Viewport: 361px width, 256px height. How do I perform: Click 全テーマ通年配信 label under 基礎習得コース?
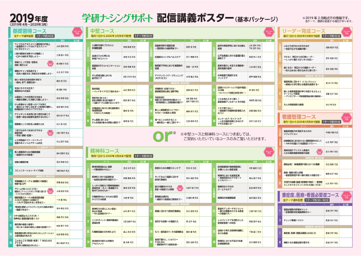coord(23,36)
